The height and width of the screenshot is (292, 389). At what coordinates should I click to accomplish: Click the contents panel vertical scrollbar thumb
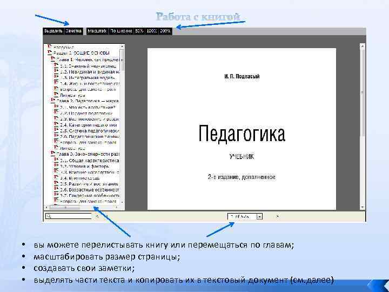click(x=122, y=59)
